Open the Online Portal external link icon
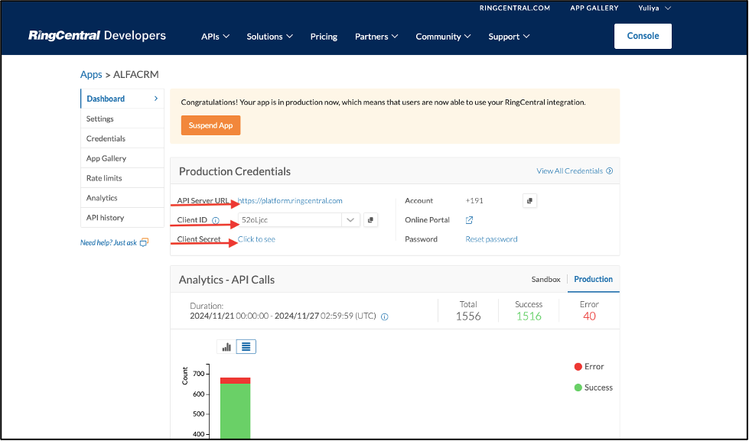The height and width of the screenshot is (441, 749). click(469, 220)
